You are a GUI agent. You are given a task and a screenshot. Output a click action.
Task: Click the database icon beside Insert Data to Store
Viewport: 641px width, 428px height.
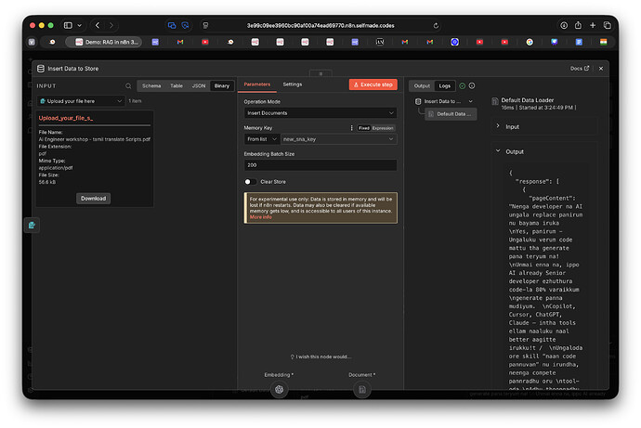41,69
